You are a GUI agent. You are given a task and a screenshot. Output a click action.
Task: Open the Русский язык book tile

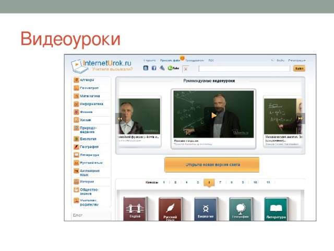click(171, 209)
